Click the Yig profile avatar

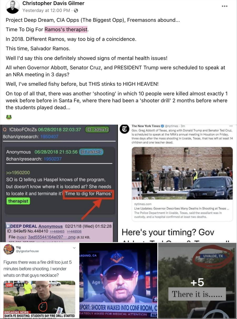click(x=9, y=249)
